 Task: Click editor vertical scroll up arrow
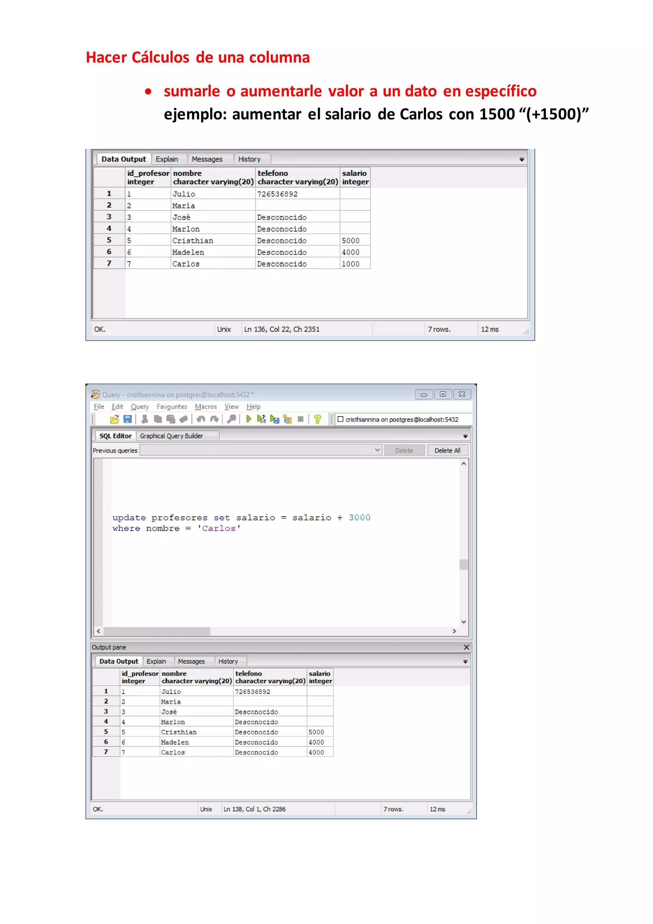(464, 464)
